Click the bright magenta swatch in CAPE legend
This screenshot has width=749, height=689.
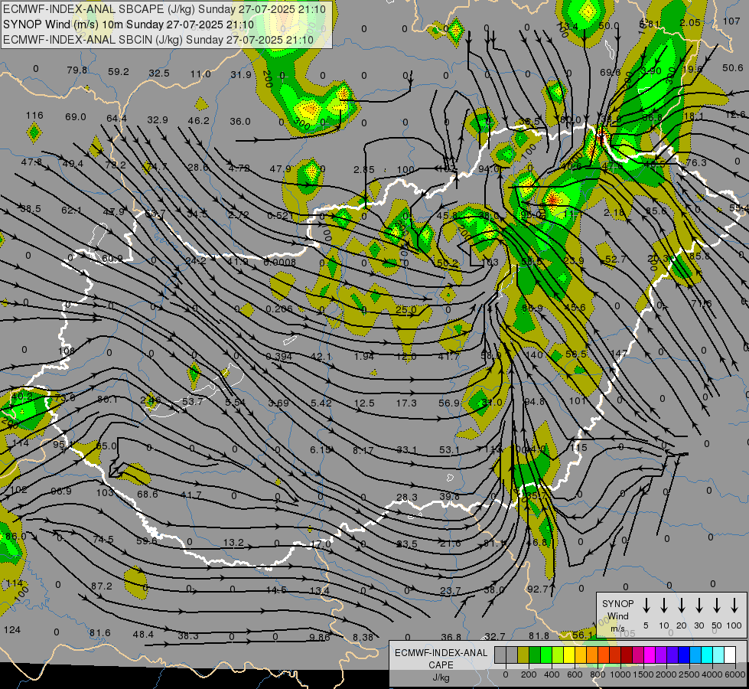point(650,655)
